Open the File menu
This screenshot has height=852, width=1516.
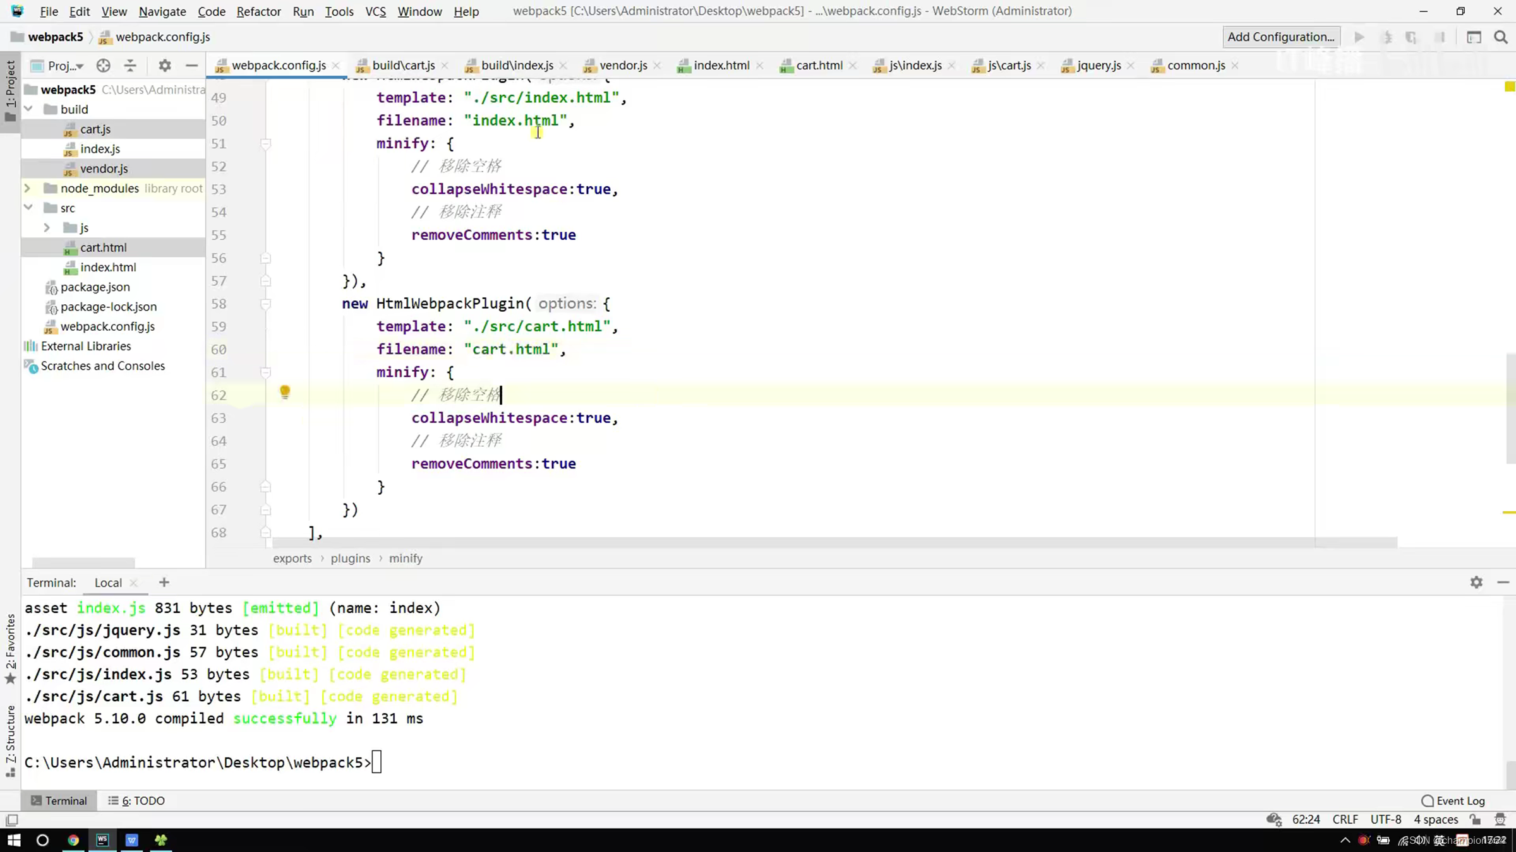49,11
